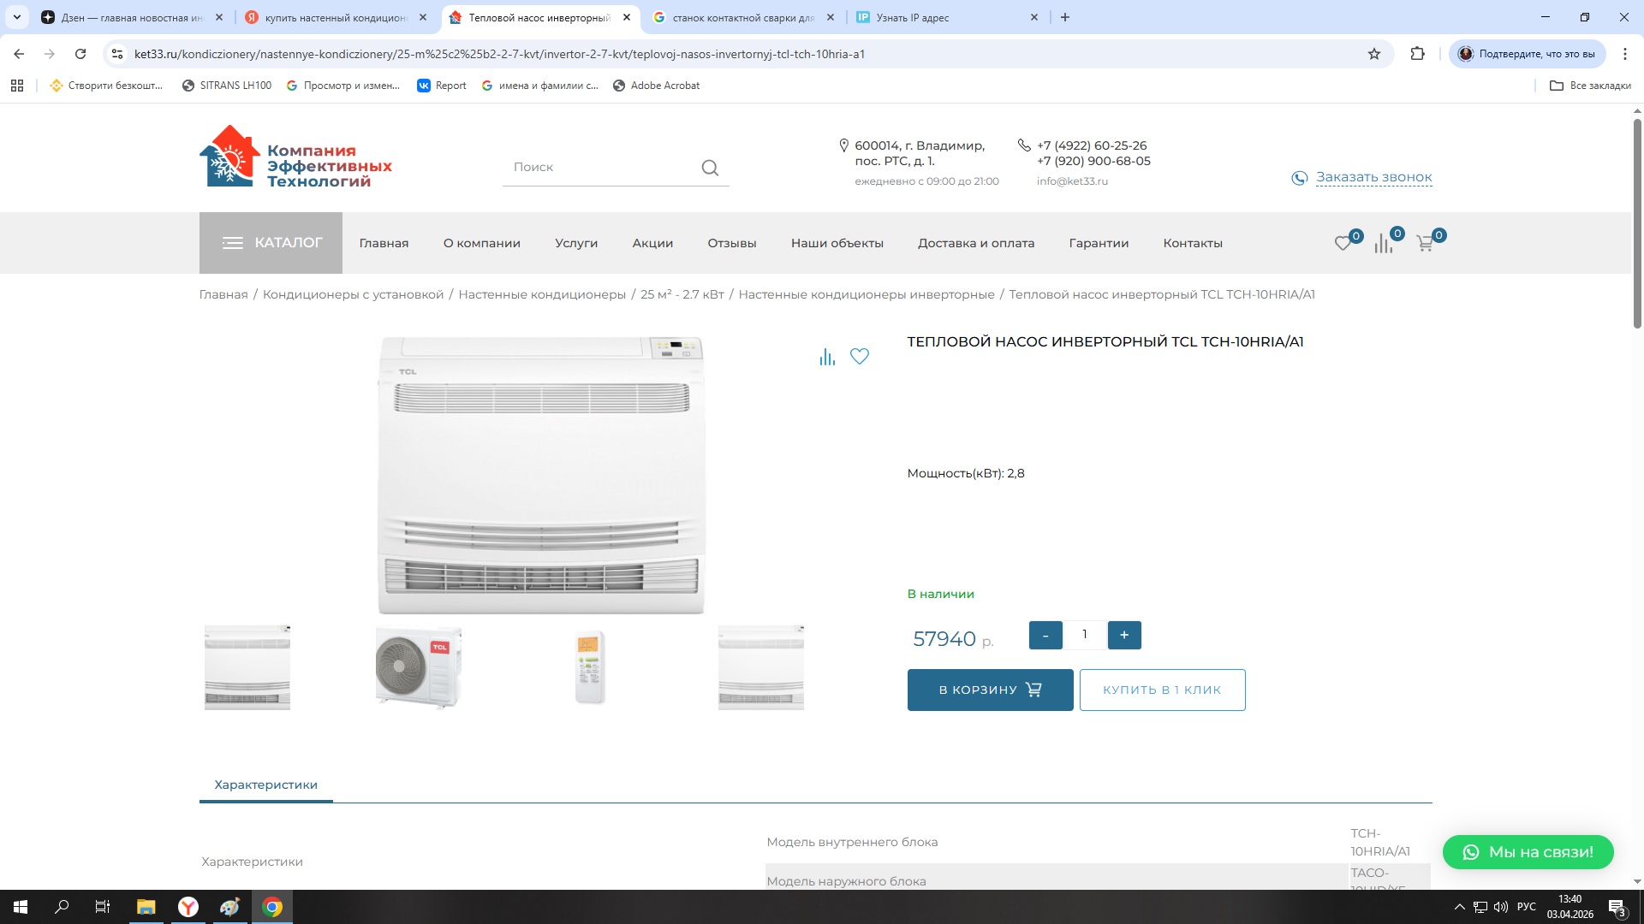Select the outdoor unit thumbnail image
This screenshot has width=1644, height=924.
[419, 667]
